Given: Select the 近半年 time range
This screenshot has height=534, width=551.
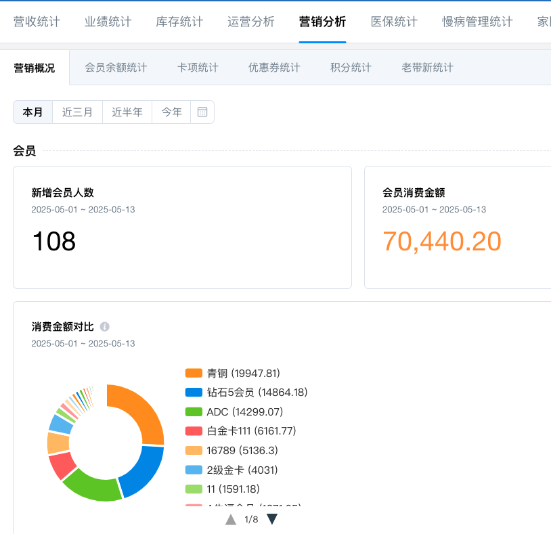Looking at the screenshot, I should (x=127, y=112).
